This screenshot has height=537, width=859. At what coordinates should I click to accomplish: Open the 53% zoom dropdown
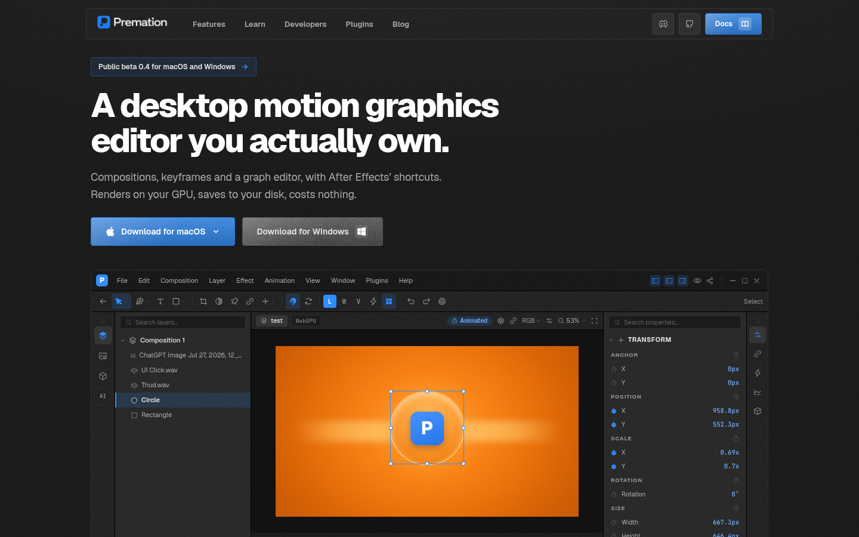pos(571,320)
